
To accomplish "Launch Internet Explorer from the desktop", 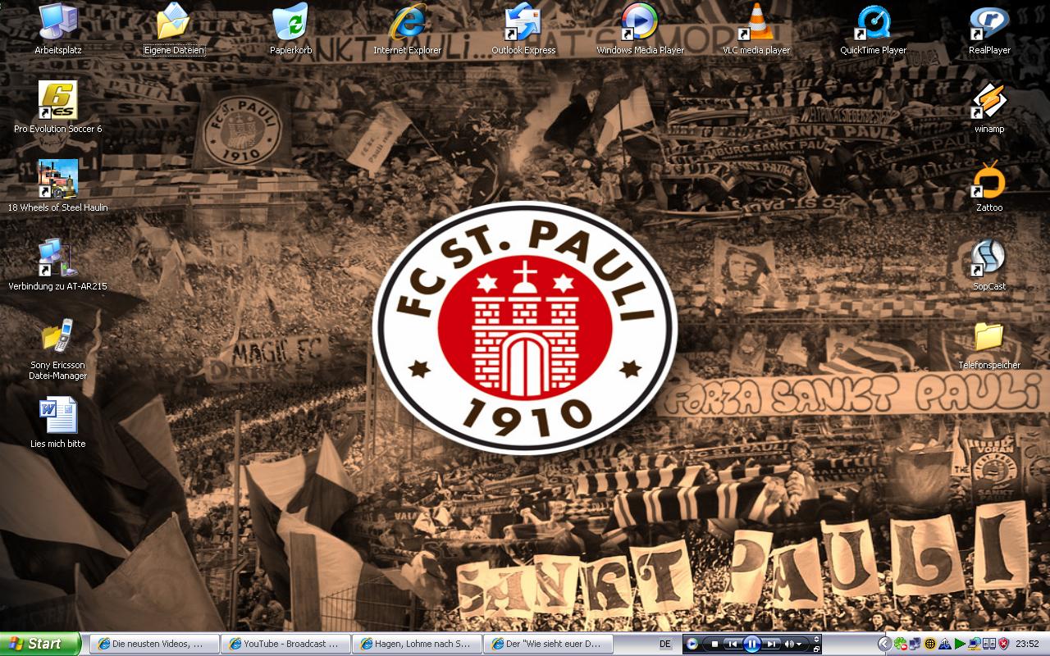I will point(407,28).
